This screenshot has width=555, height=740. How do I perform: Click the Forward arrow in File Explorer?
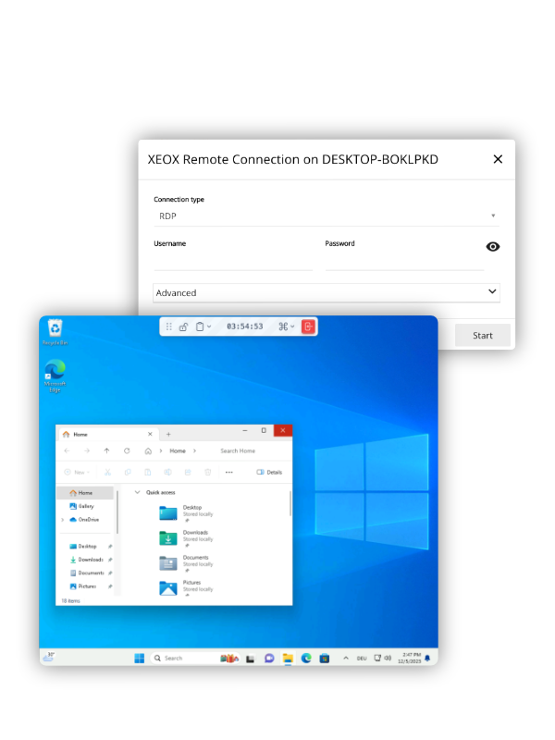[87, 451]
